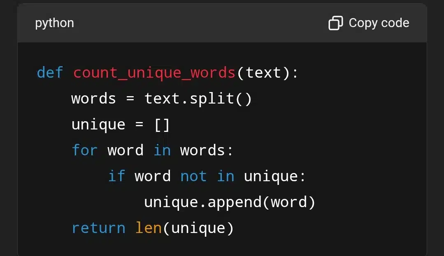
Task: Click the line "unique.append(word)"
Action: click(230, 203)
